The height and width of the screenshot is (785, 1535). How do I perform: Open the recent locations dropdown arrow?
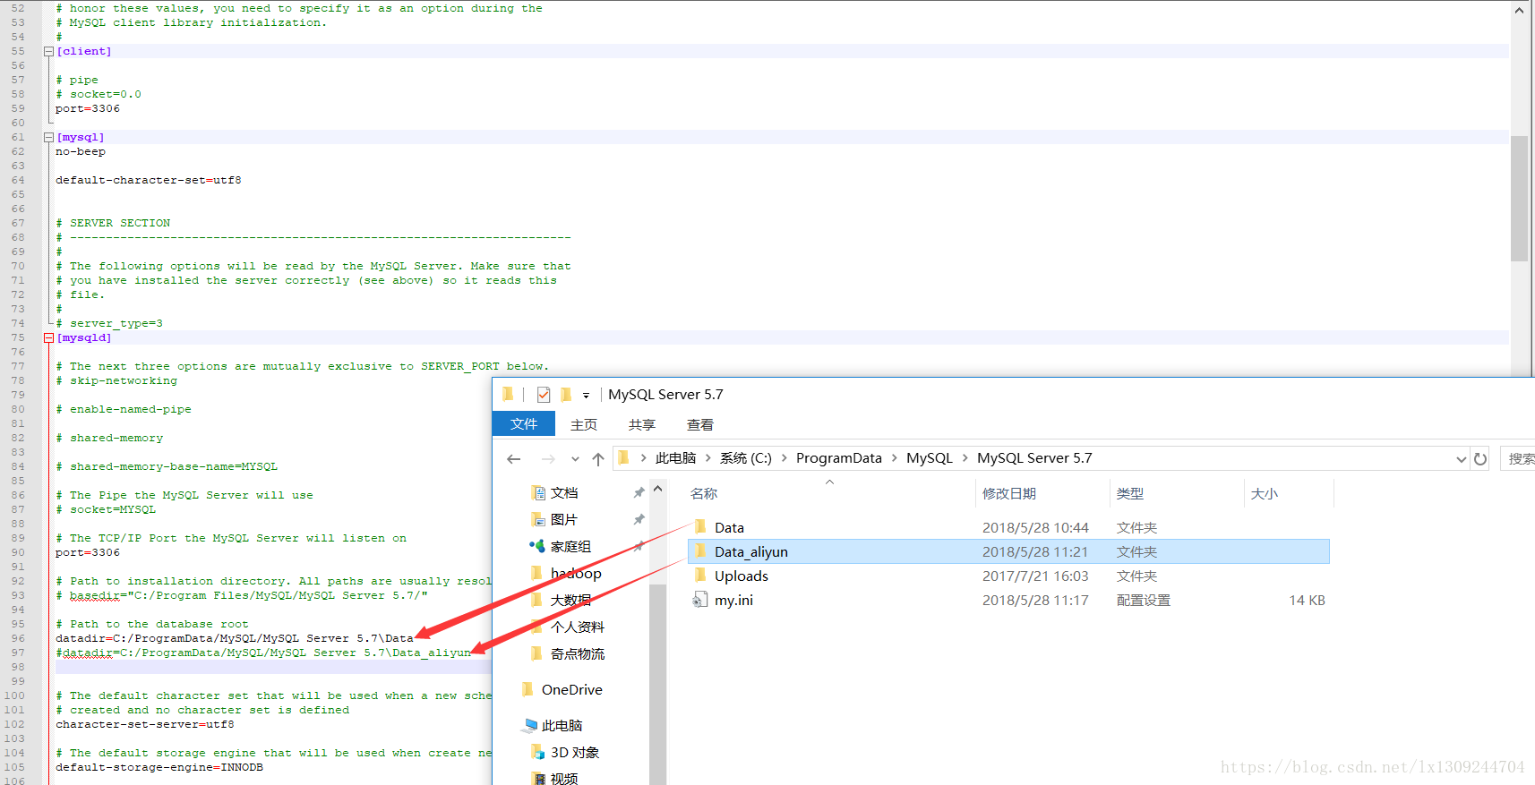point(575,459)
